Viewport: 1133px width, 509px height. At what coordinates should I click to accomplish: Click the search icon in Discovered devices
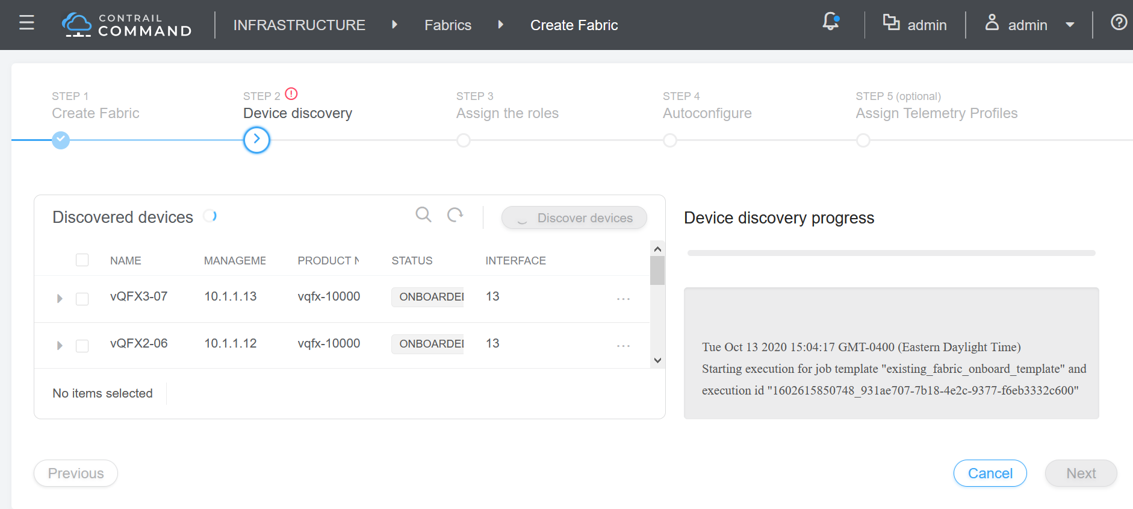coord(423,215)
